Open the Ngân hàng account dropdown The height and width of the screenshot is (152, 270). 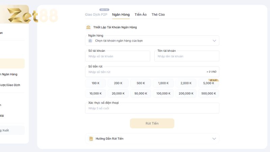(152, 41)
